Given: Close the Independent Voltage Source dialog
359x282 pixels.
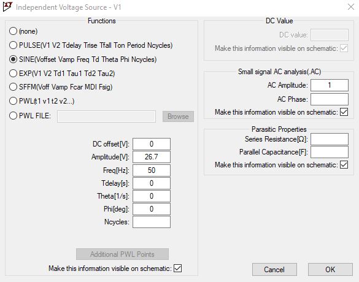Looking at the screenshot, I should click(x=351, y=7).
